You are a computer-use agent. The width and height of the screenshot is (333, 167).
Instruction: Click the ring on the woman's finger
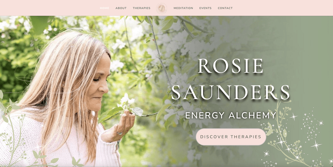[x=120, y=133]
